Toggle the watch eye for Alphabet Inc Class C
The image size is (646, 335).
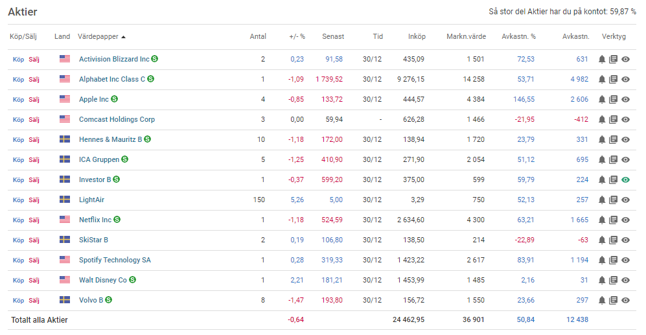tap(625, 79)
